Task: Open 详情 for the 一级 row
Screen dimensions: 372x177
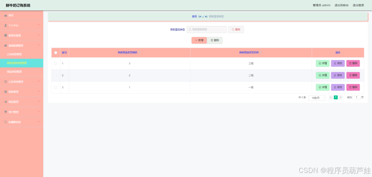Action: coord(323,87)
